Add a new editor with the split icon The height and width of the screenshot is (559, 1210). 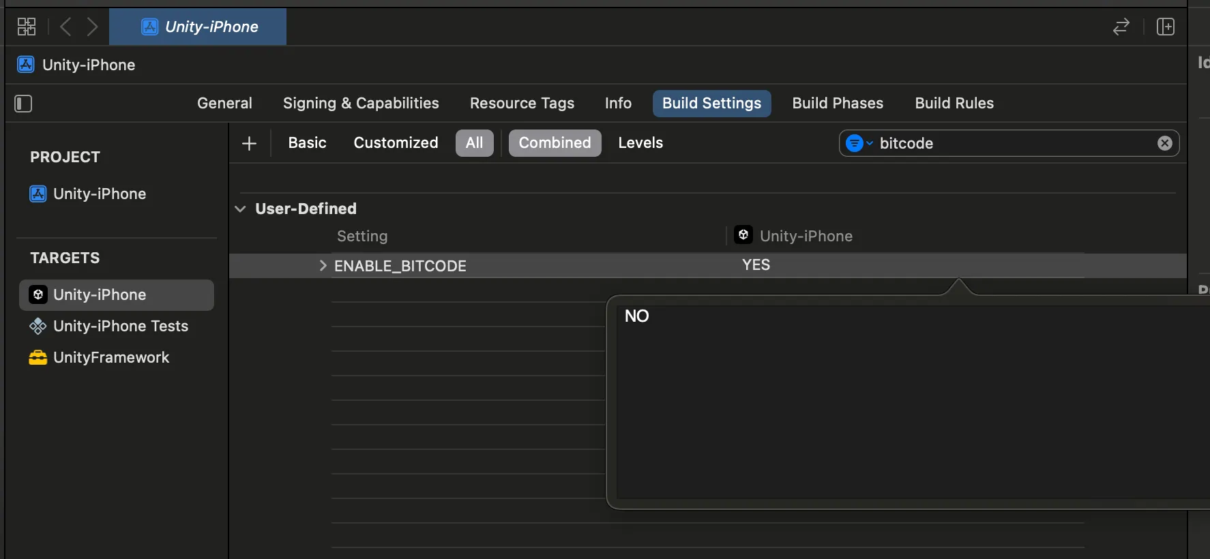pyautogui.click(x=1166, y=27)
